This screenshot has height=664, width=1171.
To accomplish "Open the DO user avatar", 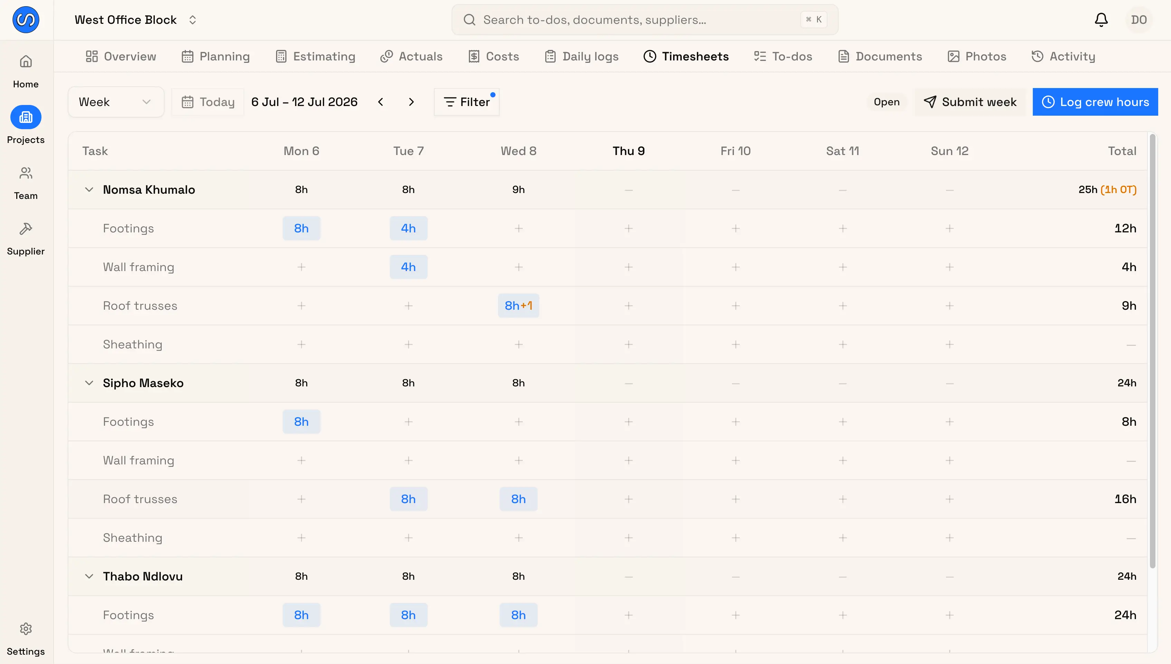I will pyautogui.click(x=1139, y=20).
